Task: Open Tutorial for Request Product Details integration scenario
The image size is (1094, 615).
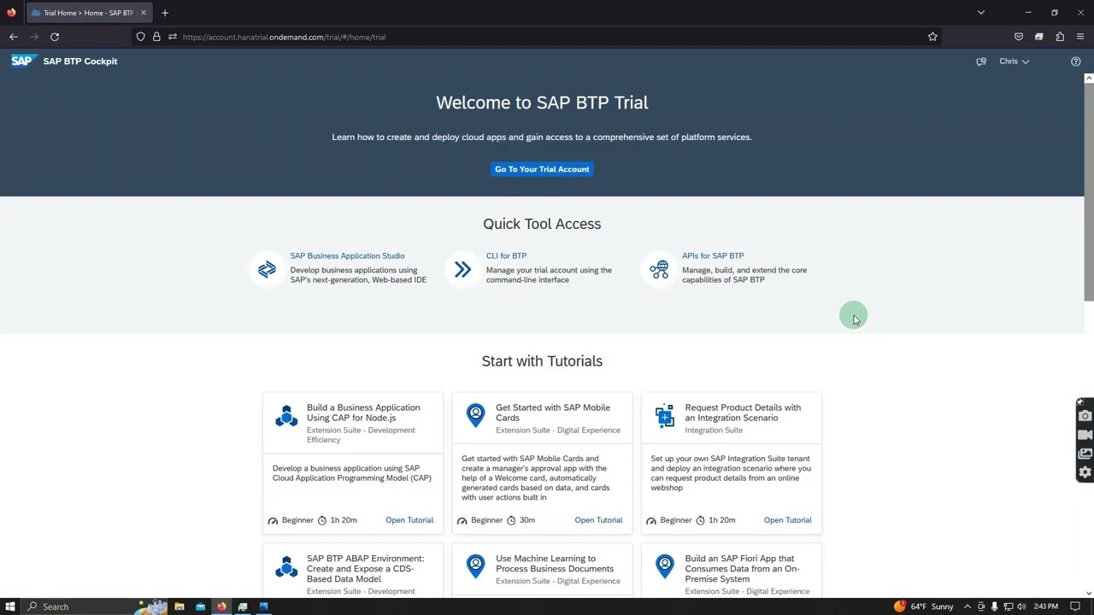Action: pyautogui.click(x=787, y=520)
